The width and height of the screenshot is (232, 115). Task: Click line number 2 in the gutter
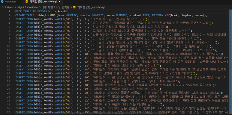point(9,15)
